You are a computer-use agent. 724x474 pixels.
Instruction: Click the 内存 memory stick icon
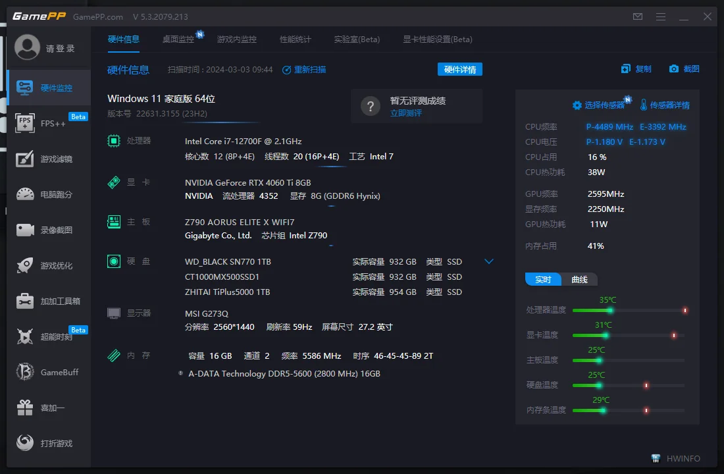click(114, 355)
